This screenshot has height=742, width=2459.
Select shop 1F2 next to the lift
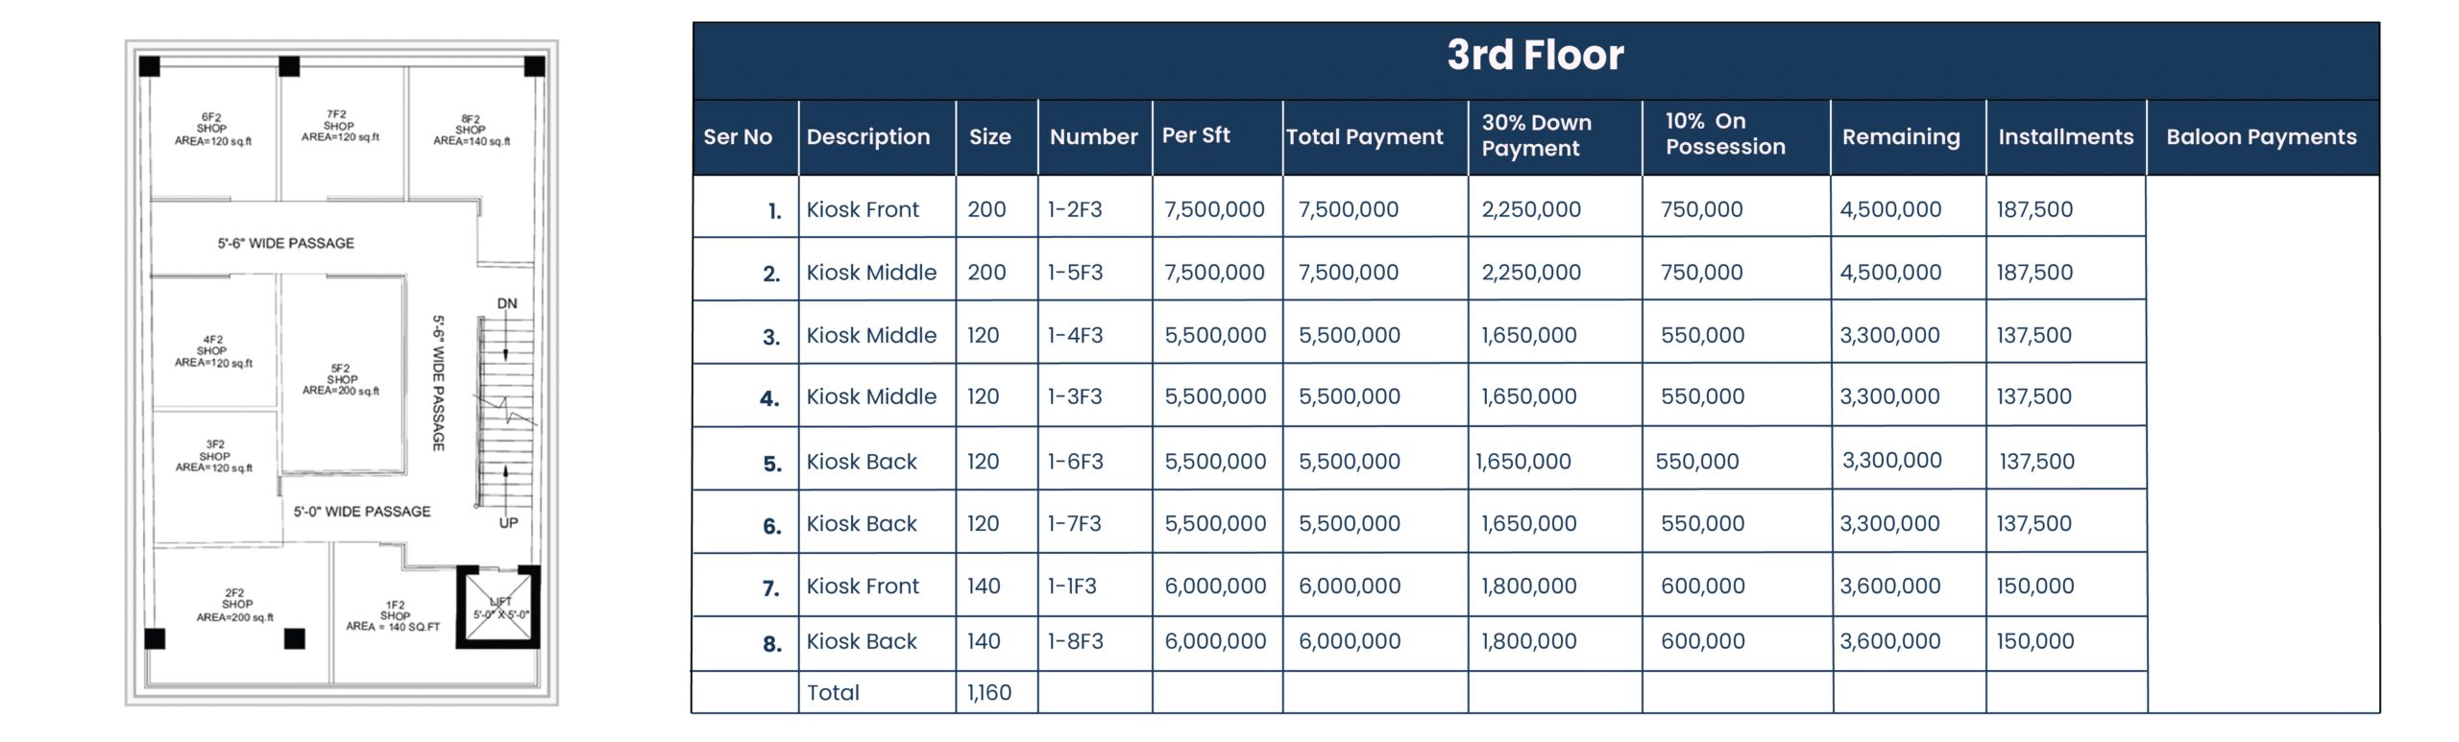coord(393,616)
